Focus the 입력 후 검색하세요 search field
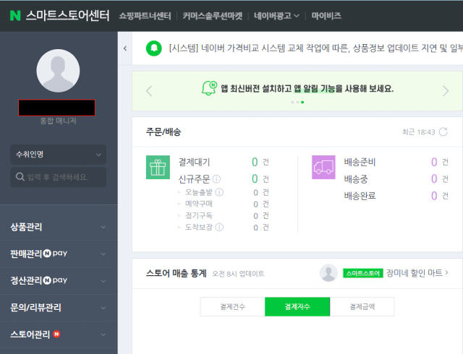This screenshot has height=354, width=463. point(58,177)
